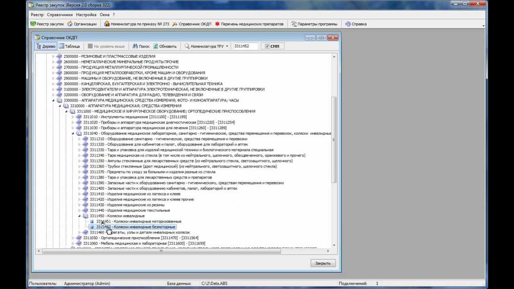
Task: Open the ? help menu
Action: (x=114, y=14)
